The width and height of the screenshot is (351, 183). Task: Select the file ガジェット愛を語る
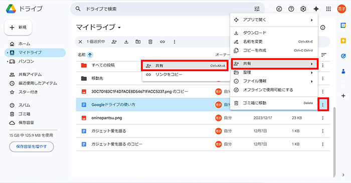pos(203,131)
